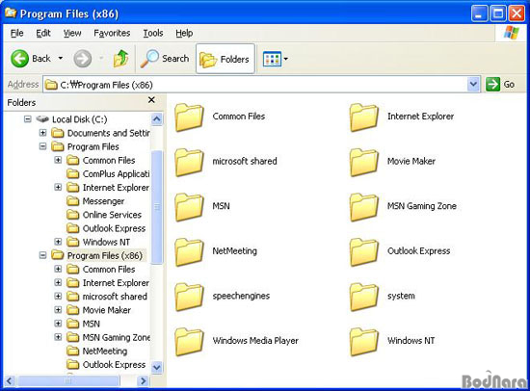530x391 pixels.
Task: Click the folder tree horizontal scroll thumb
Action: click(x=67, y=380)
